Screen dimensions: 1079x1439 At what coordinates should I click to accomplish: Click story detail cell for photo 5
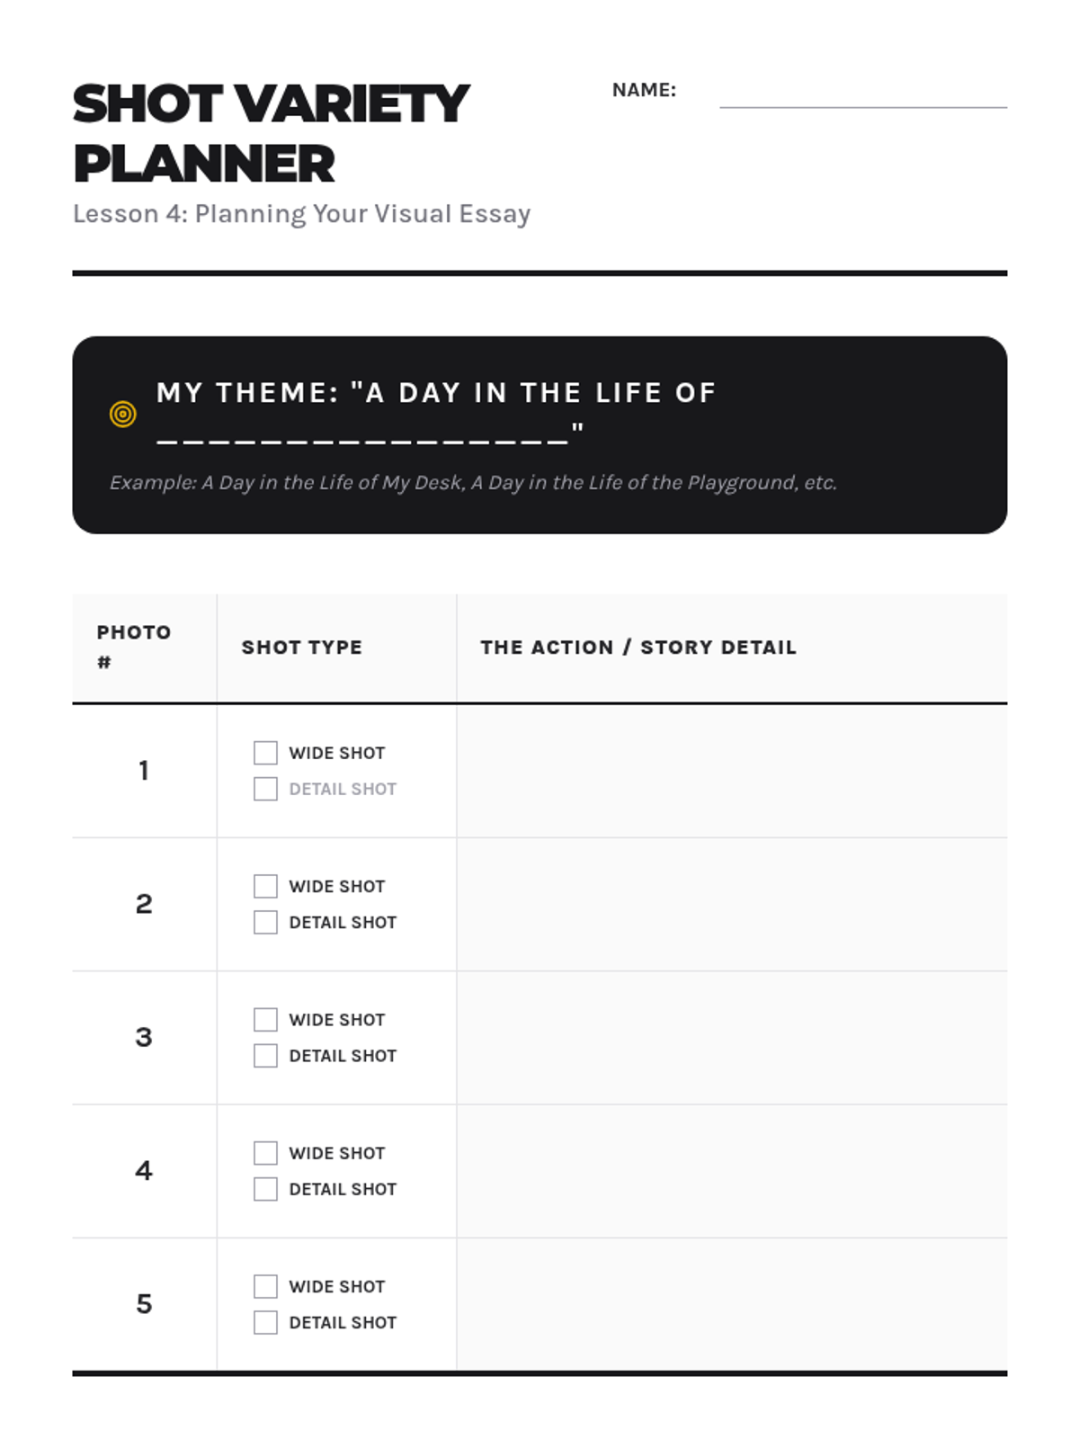(x=731, y=1304)
